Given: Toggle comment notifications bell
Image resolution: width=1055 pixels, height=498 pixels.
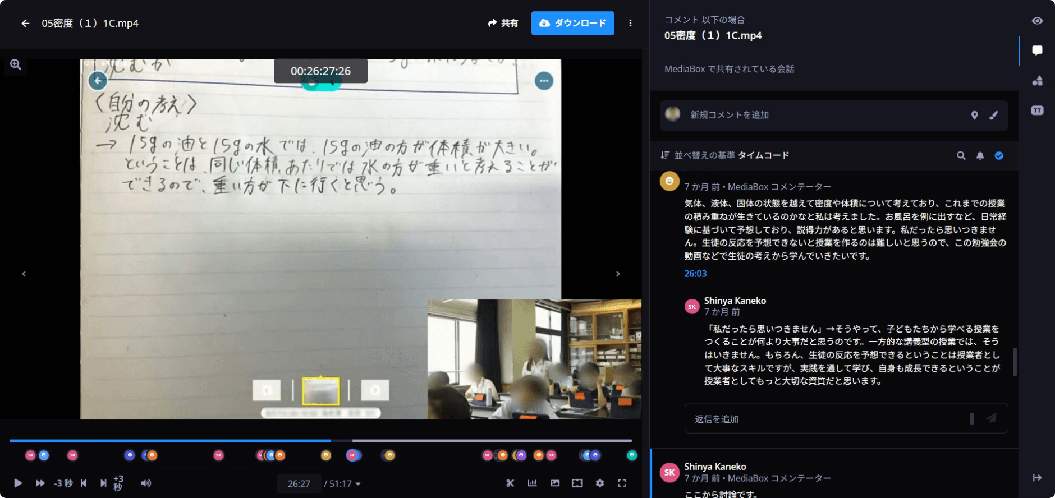Looking at the screenshot, I should (x=980, y=156).
